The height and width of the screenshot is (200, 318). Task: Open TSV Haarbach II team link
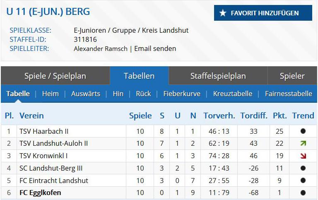point(44,131)
